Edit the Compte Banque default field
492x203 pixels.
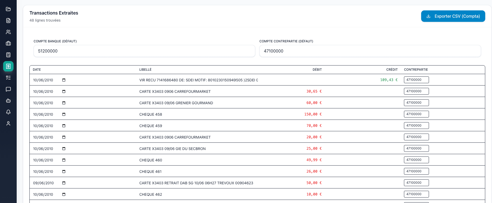144,51
